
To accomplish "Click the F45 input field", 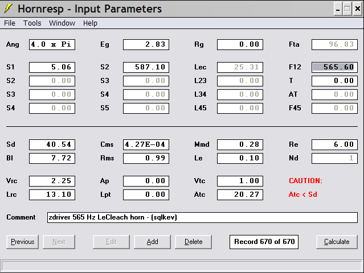I will [334, 108].
